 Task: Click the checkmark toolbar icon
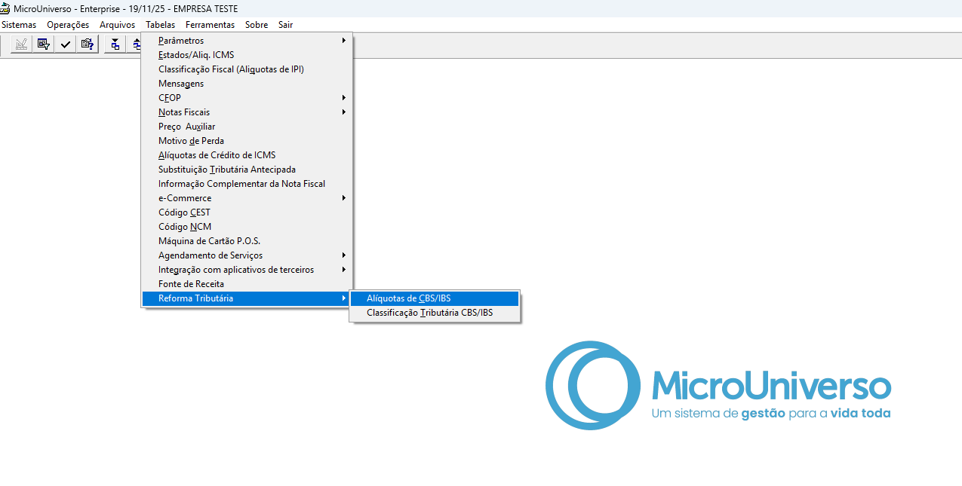click(66, 44)
